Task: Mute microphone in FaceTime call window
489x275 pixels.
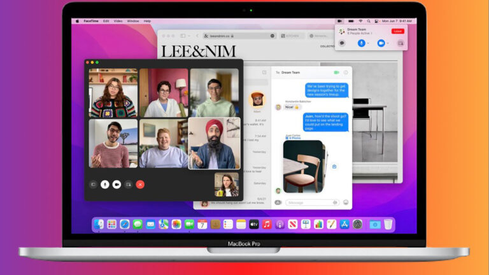Action: pyautogui.click(x=105, y=185)
